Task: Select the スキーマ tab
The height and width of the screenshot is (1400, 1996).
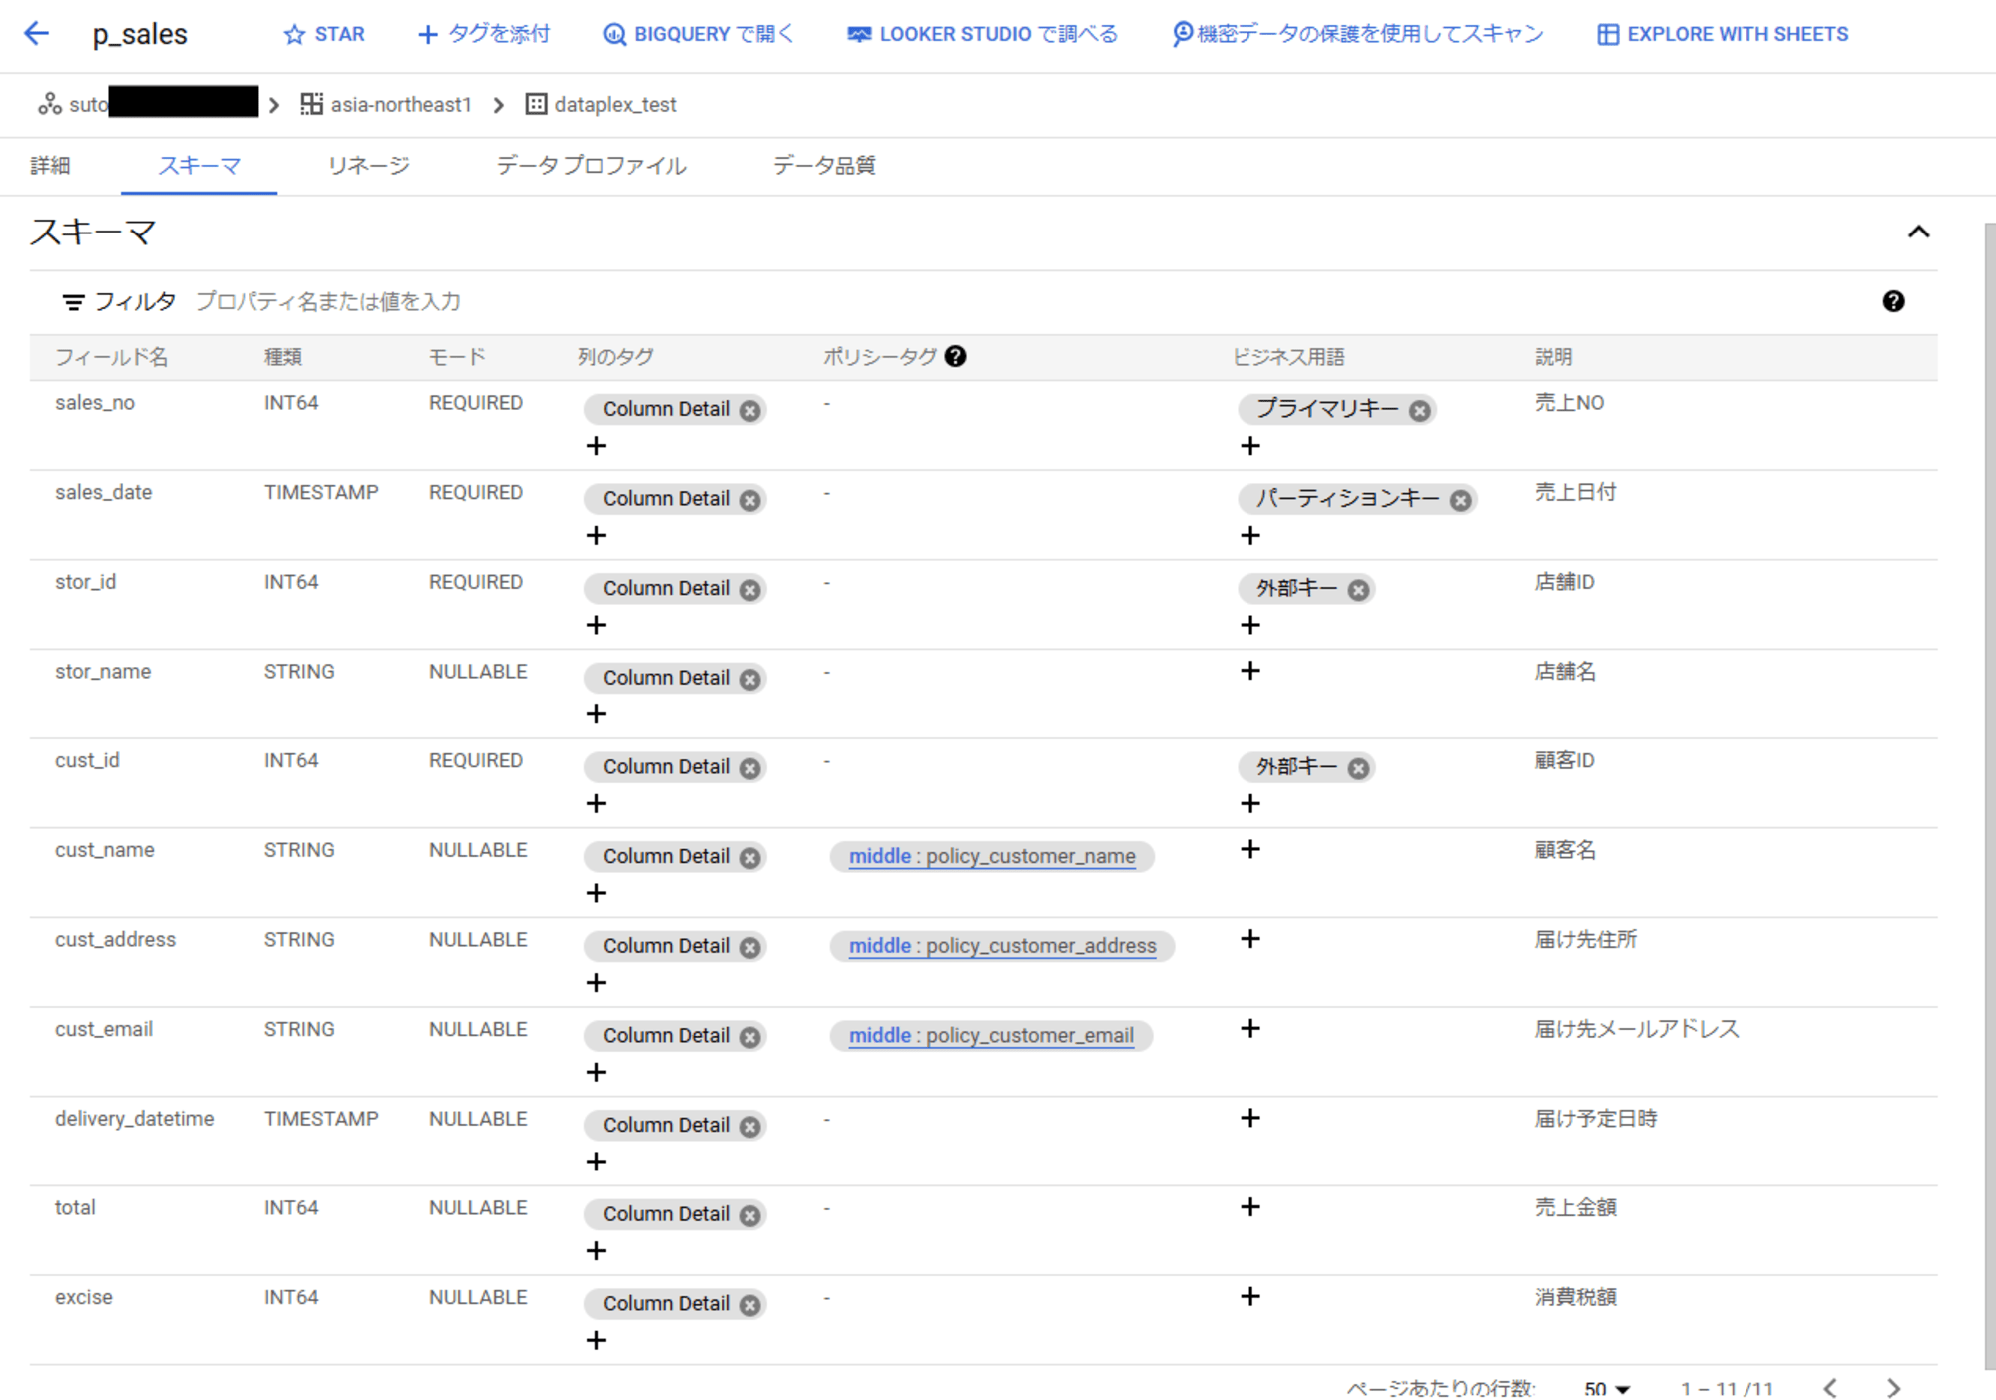Action: [199, 166]
